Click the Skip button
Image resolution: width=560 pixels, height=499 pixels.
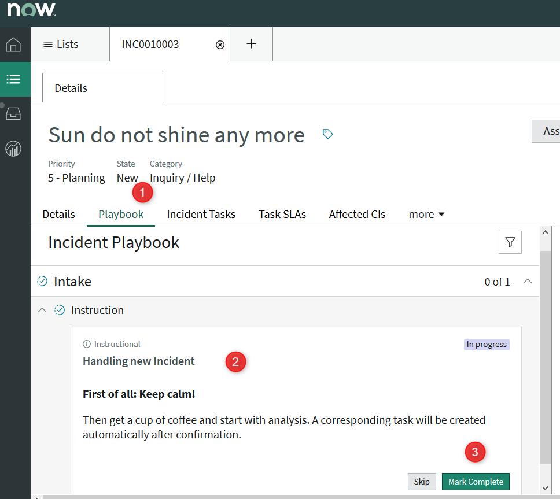tap(422, 482)
